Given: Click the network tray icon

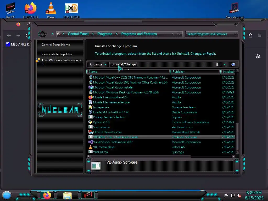Looking at the screenshot, I should coord(232,195).
